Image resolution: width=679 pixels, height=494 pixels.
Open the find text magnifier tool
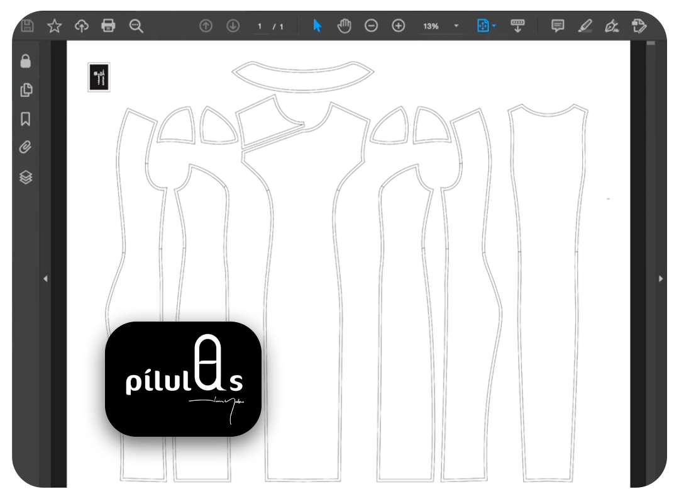pyautogui.click(x=136, y=26)
